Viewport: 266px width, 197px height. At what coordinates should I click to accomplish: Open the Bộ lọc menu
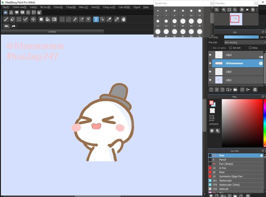(45, 7)
